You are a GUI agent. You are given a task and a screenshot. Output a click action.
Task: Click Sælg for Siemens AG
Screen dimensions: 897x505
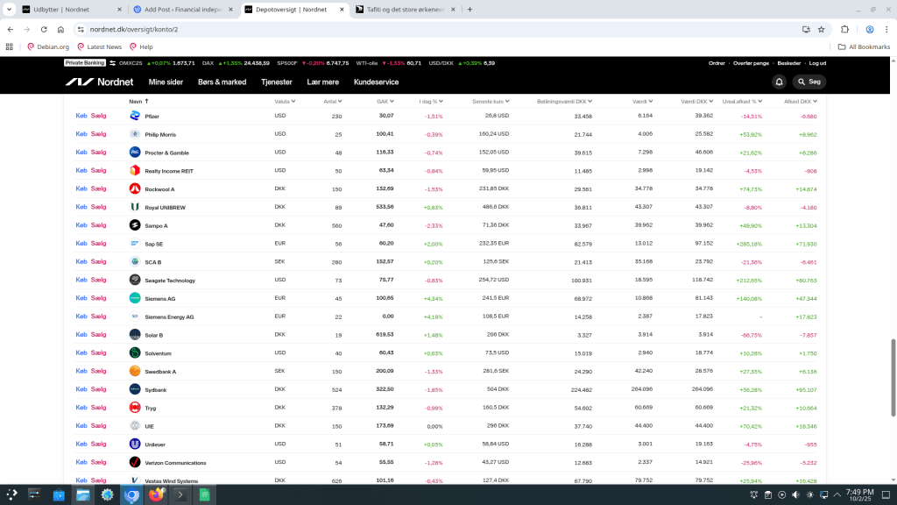(98, 298)
